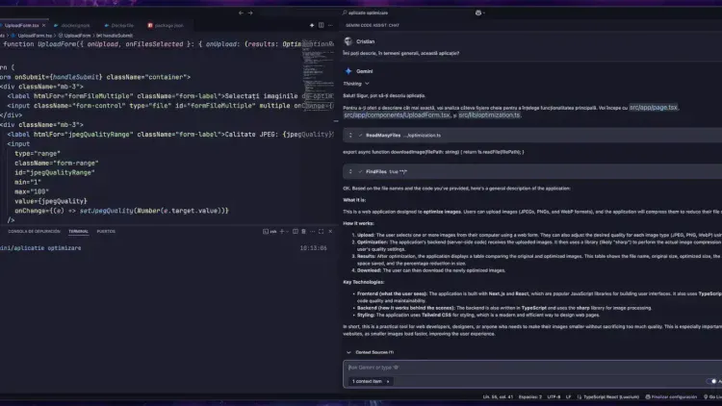Select the Terminal panel tab
Viewport: 722px width, 406px height.
(x=78, y=232)
